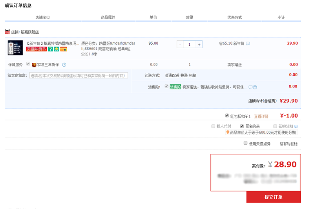This screenshot has width=314, height=209.
Task: Click the 28.90 actual payment amount
Action: click(x=285, y=164)
